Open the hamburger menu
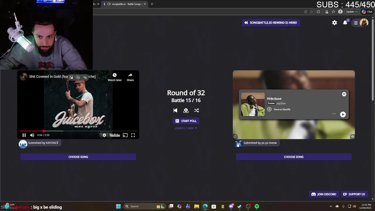 [356, 23]
